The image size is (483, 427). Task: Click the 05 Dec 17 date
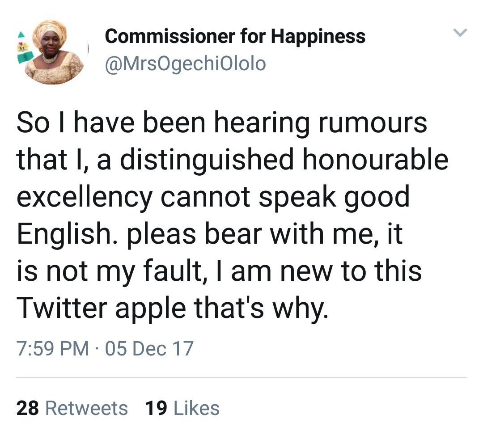pyautogui.click(x=149, y=348)
